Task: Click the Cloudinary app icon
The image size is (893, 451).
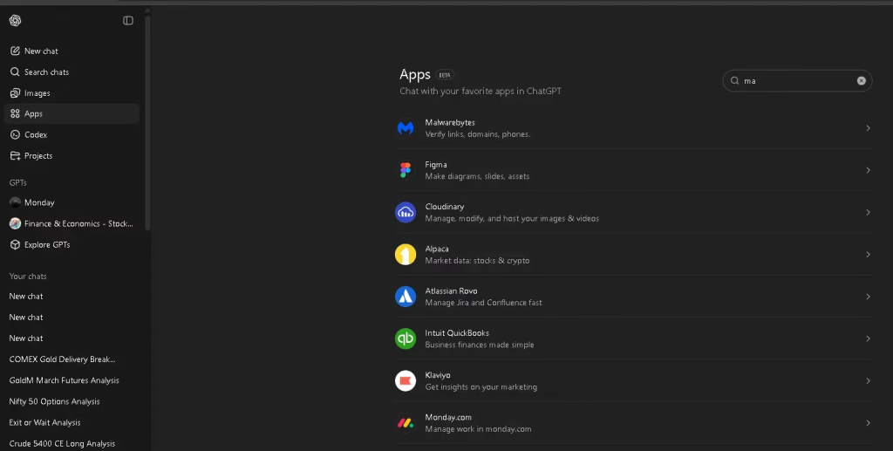Action: point(406,212)
